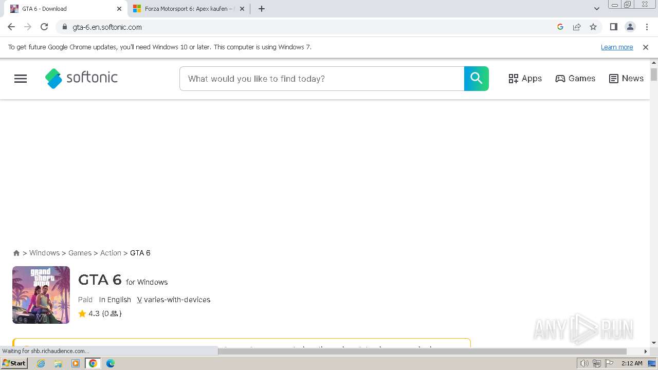Click the Learn more link
The image size is (658, 370).
point(617,47)
